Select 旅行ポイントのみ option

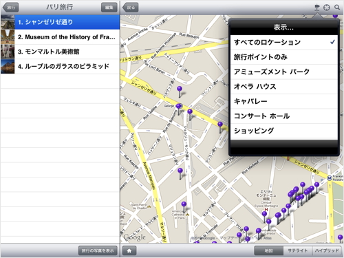pyautogui.click(x=284, y=57)
